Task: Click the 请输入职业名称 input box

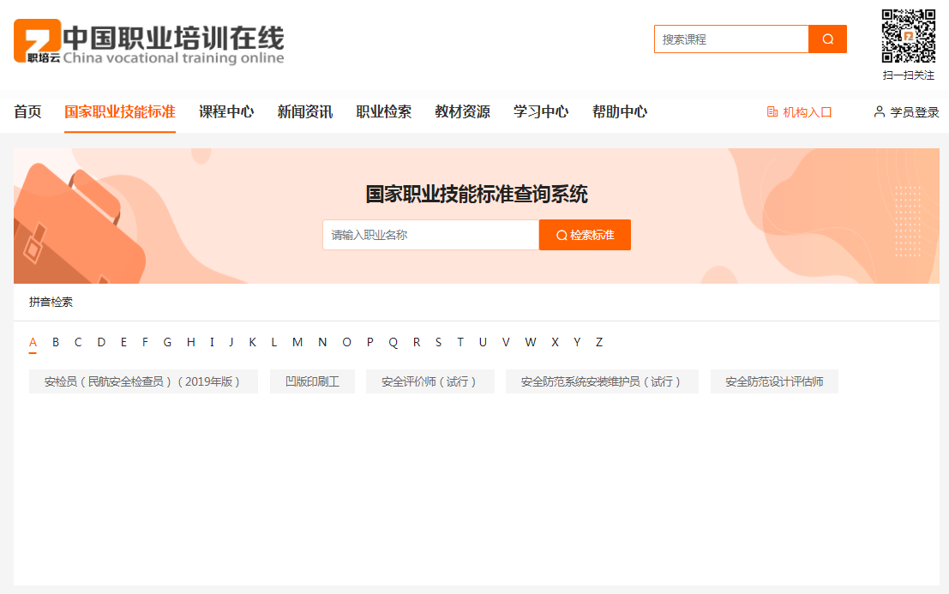Action: [x=430, y=235]
